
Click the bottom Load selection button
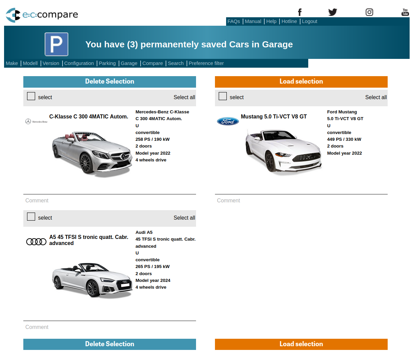coord(301,344)
